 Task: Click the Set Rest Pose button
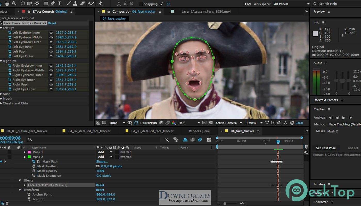(326, 148)
